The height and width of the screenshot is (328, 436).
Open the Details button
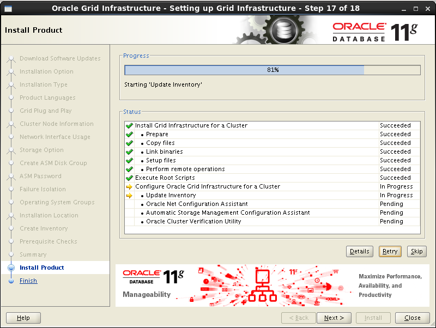[x=359, y=251]
